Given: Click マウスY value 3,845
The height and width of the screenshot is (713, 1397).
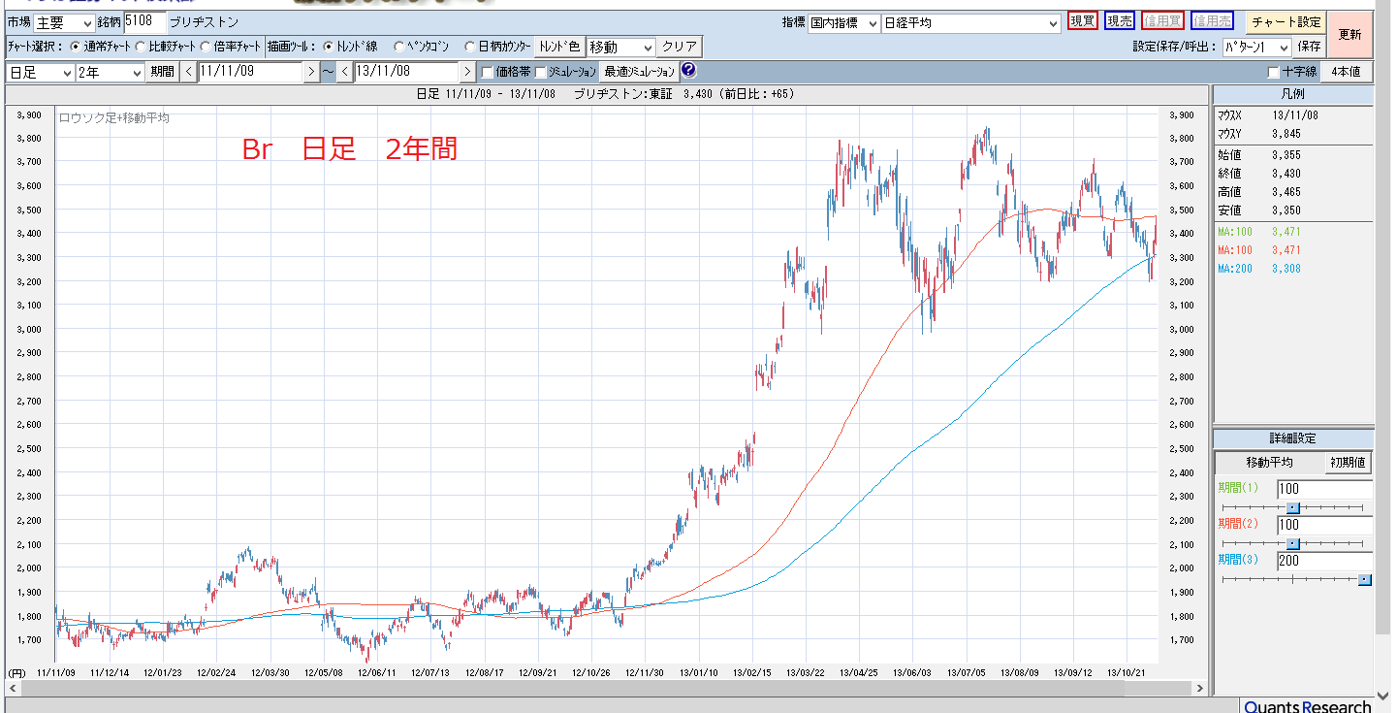Looking at the screenshot, I should pyautogui.click(x=1286, y=134).
